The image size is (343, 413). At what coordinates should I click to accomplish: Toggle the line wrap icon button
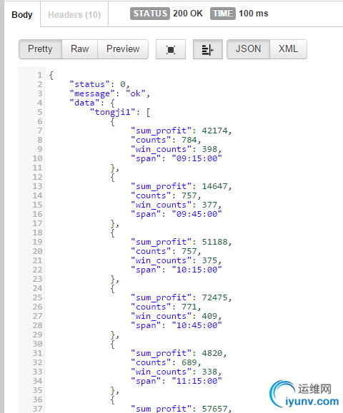[208, 49]
